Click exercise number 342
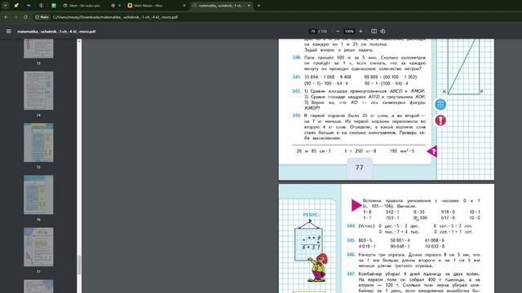The height and width of the screenshot is (293, 522). (296, 91)
